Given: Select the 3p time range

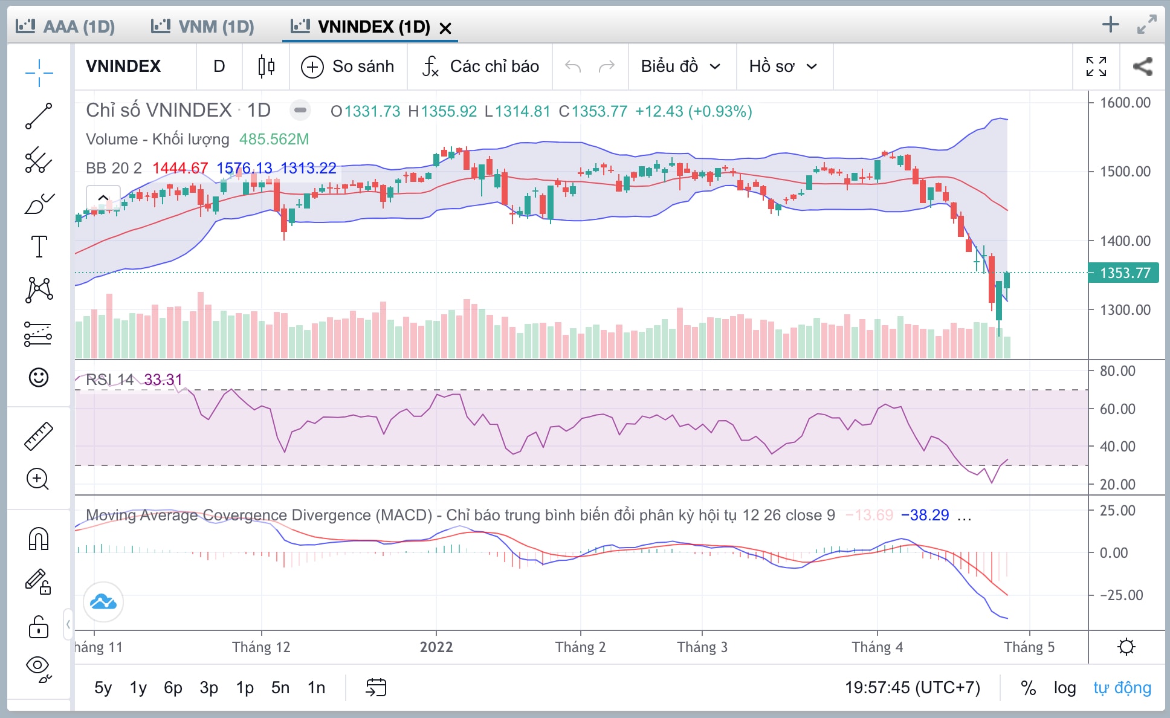Looking at the screenshot, I should tap(209, 687).
